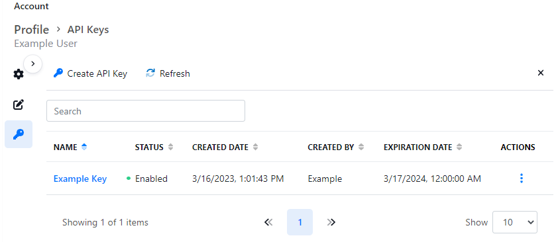This screenshot has height=242, width=560.
Task: Sort table by Name column
Action: (70, 147)
